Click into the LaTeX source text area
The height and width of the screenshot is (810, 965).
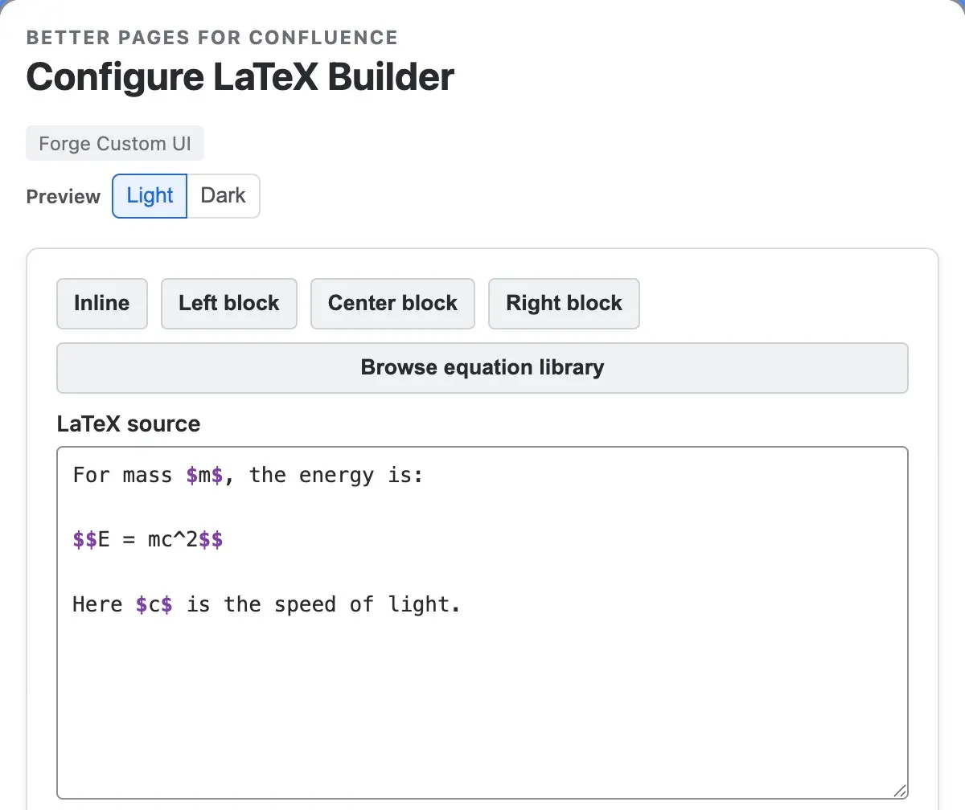tap(482, 623)
